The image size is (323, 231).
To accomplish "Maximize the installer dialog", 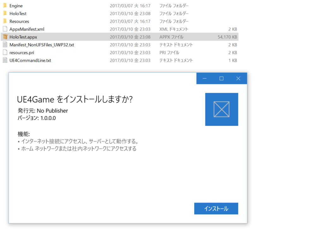I will (x=221, y=78).
